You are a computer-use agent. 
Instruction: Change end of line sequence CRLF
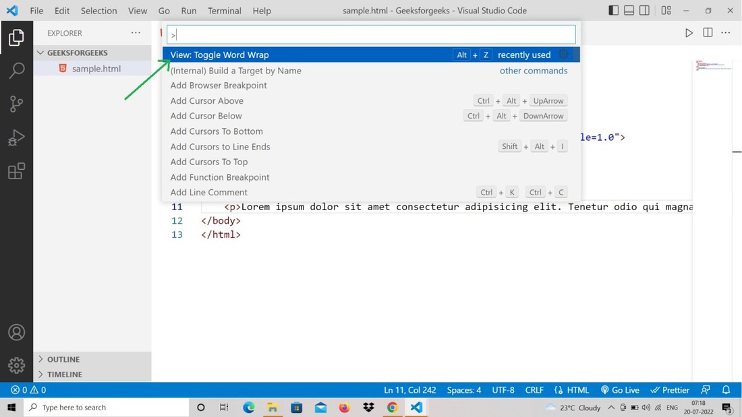click(x=534, y=390)
